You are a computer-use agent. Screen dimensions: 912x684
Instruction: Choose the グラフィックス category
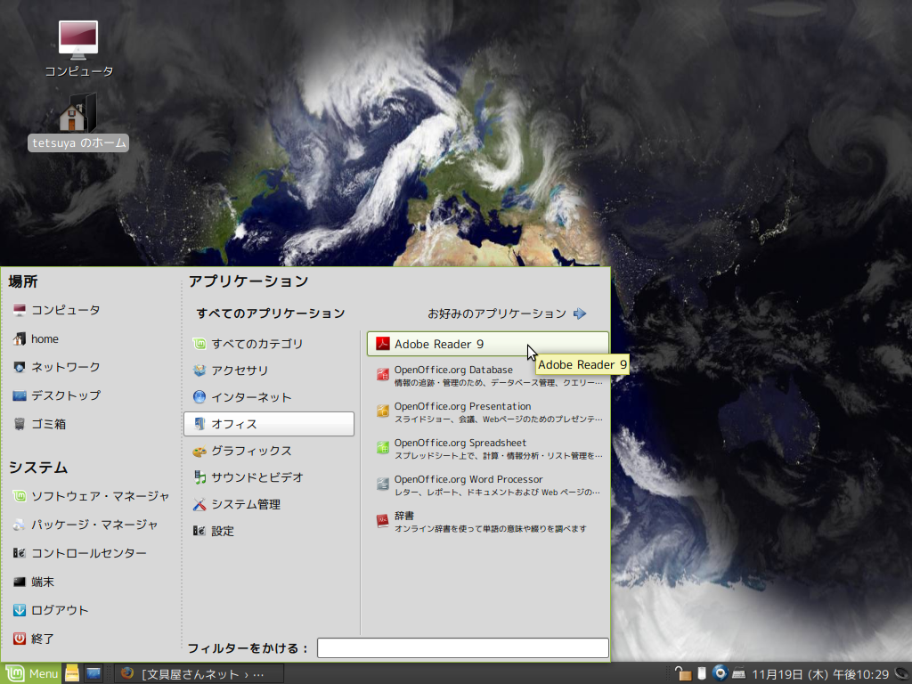[x=250, y=451]
